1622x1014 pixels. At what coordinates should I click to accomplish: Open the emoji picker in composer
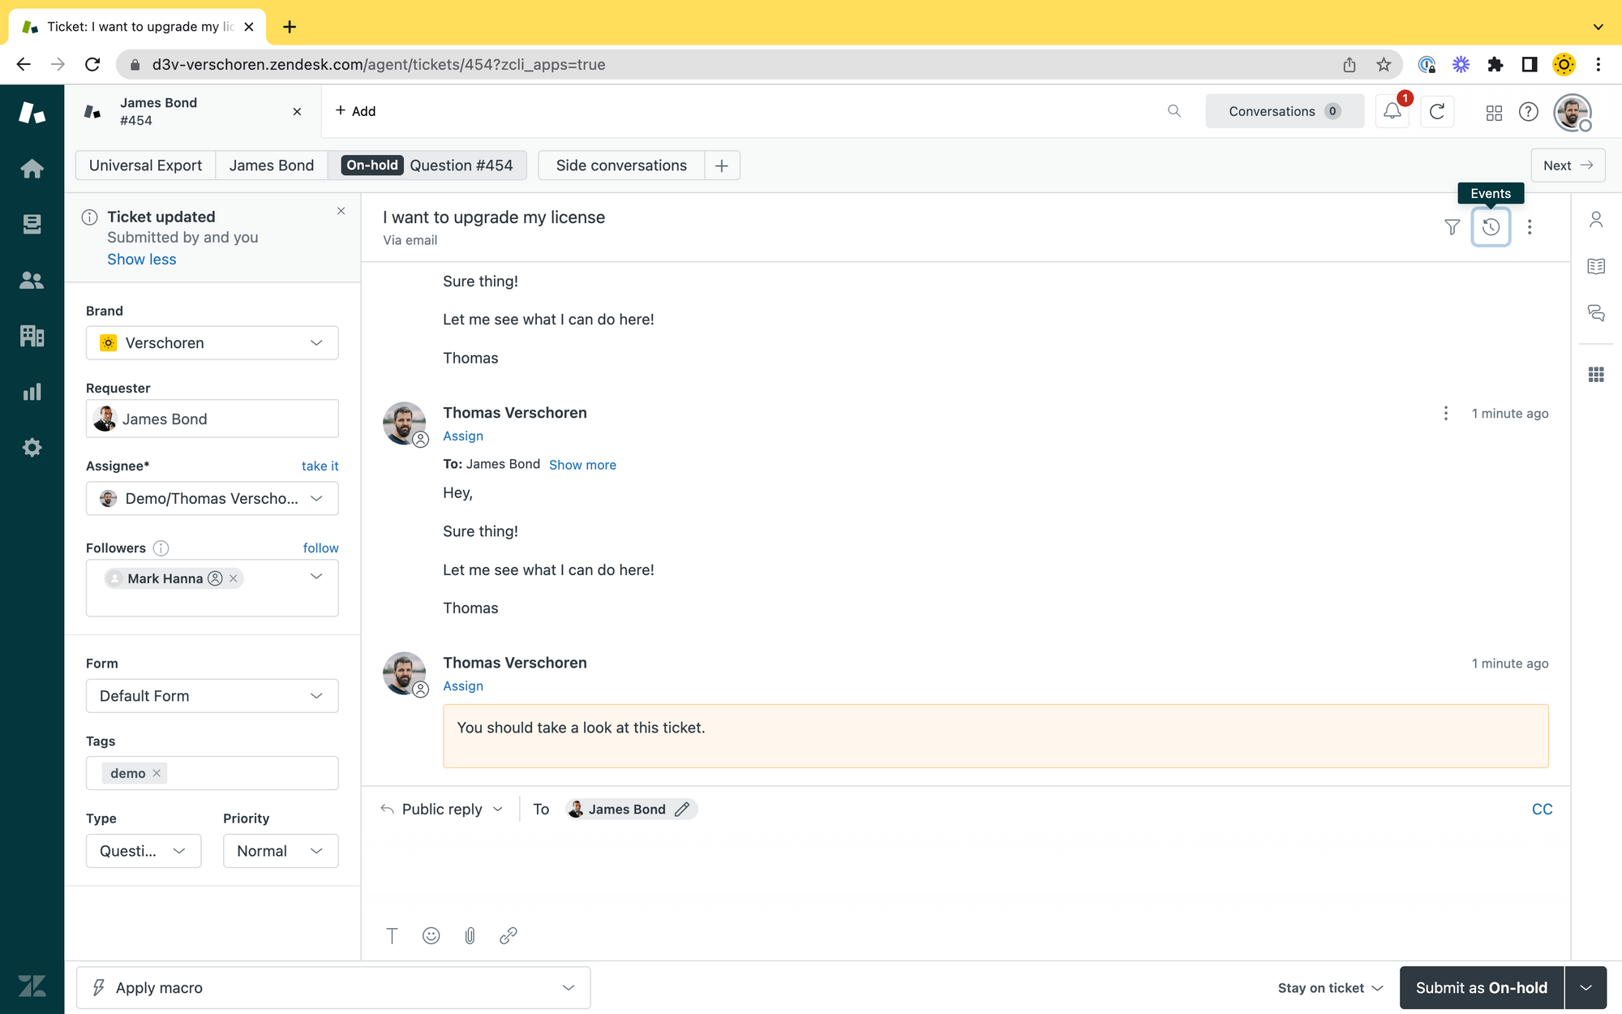[431, 935]
